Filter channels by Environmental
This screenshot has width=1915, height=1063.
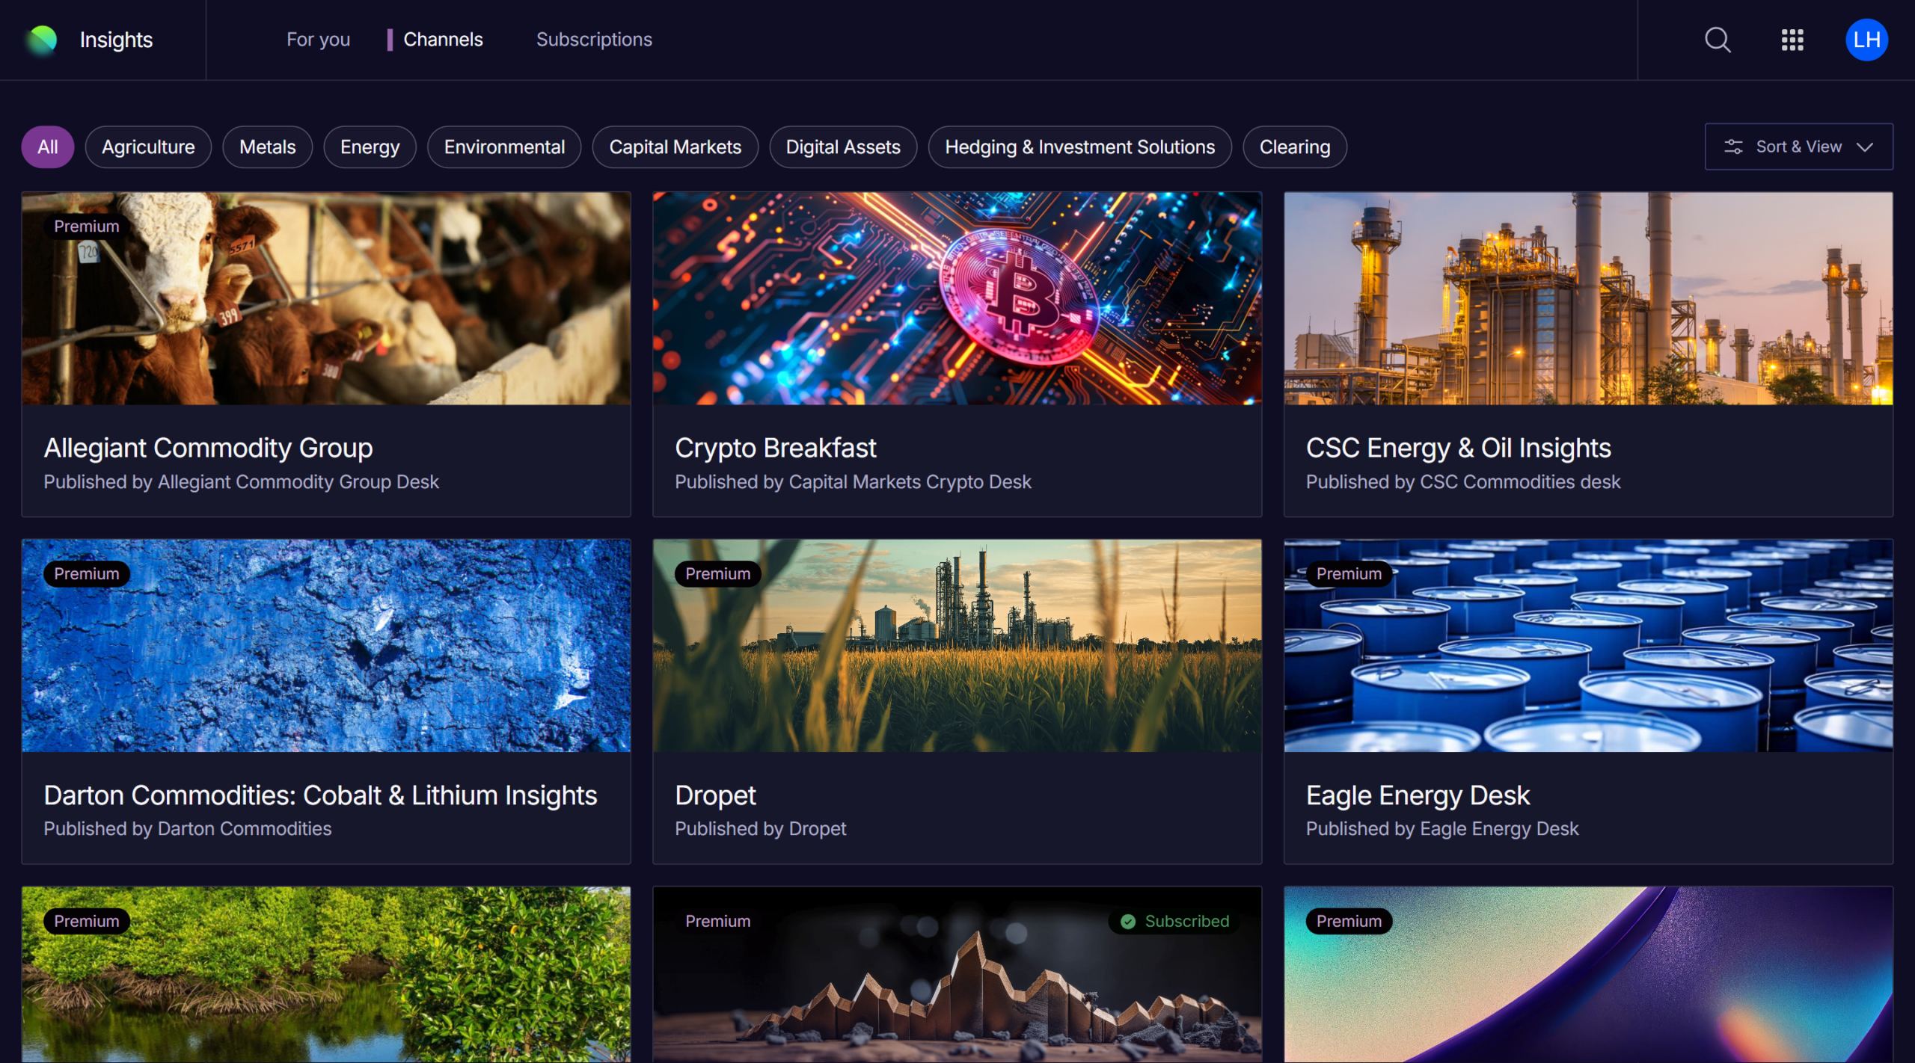(x=504, y=147)
